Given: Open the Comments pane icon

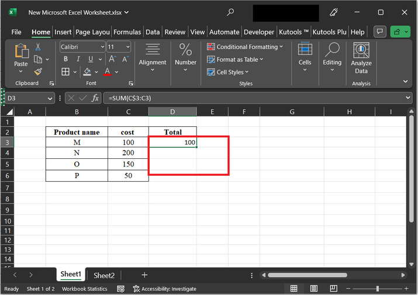Looking at the screenshot, I should click(x=380, y=32).
